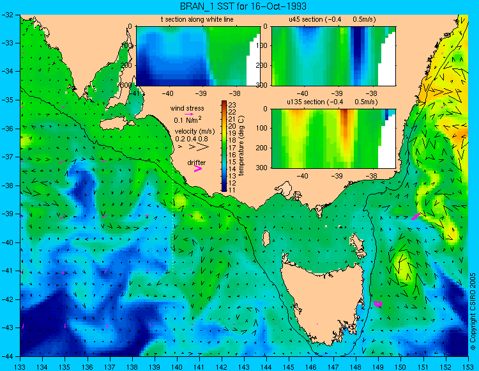Click the 17 value on the color bar
The image size is (479, 371).
[232, 147]
